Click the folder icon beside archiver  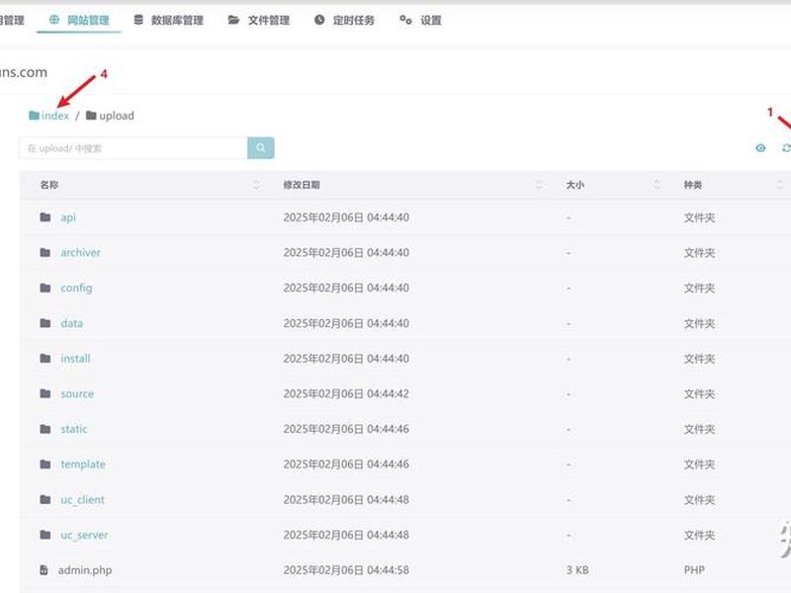tap(45, 252)
